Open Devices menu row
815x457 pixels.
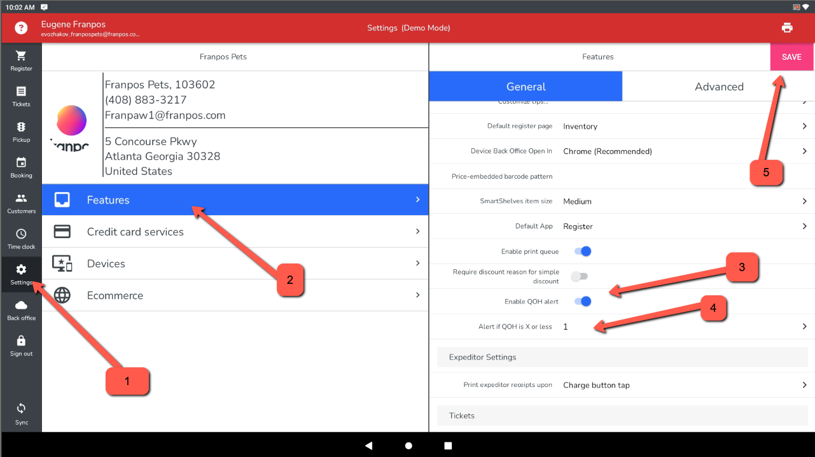(235, 264)
